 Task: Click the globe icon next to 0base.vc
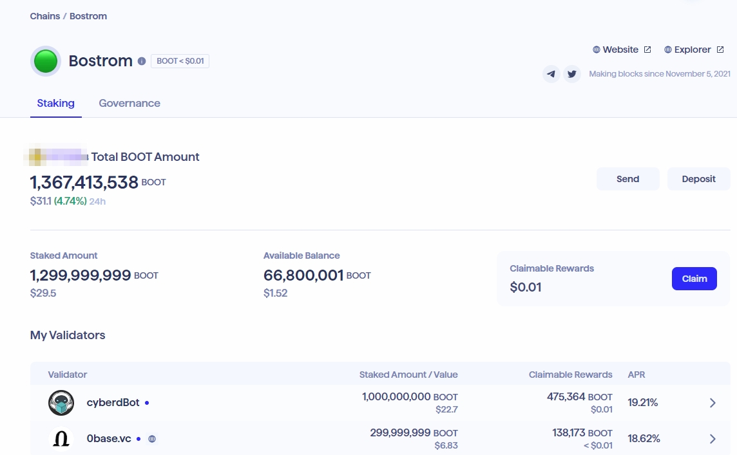[x=152, y=439]
